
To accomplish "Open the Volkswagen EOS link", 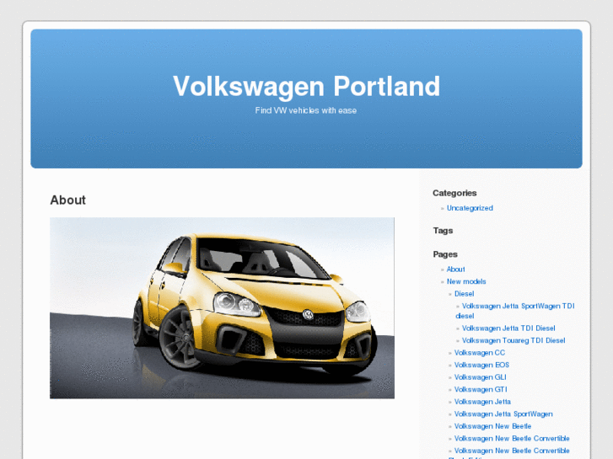I will click(x=481, y=365).
